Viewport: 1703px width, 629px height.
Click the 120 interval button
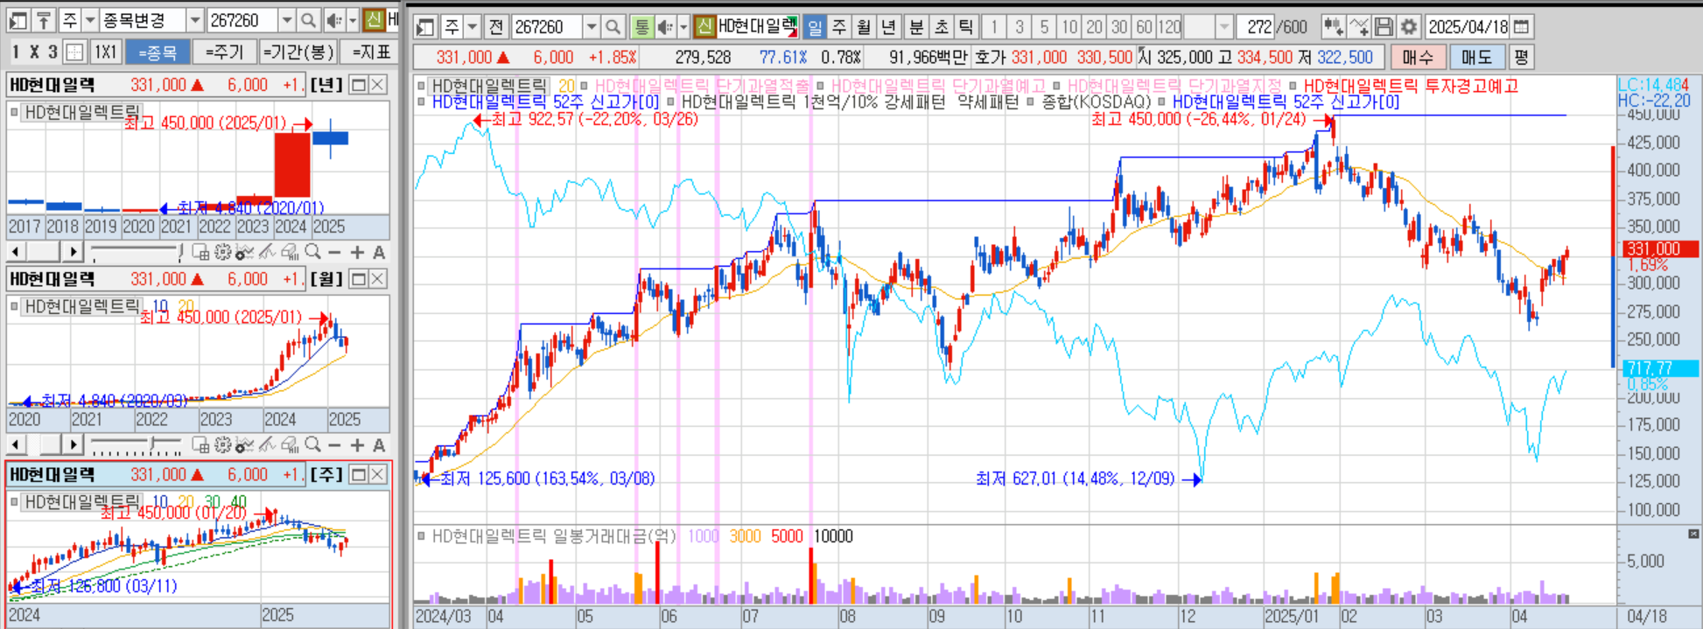point(1169,27)
